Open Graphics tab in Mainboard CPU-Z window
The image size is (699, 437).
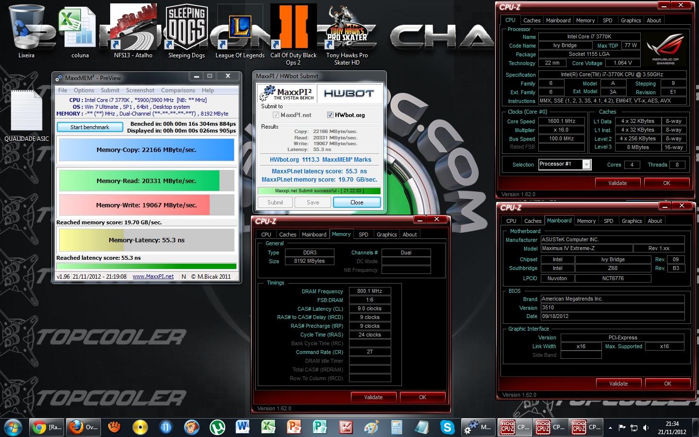632,221
